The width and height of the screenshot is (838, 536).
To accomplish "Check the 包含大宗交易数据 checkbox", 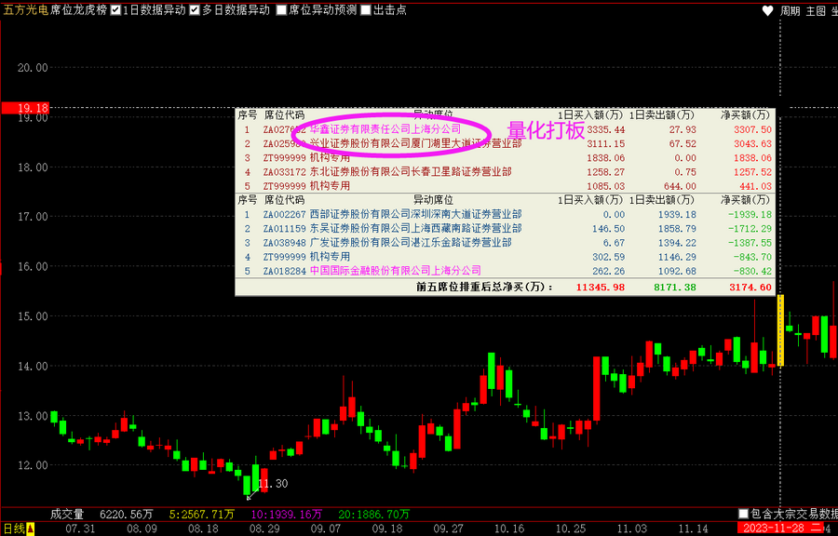I will pyautogui.click(x=743, y=514).
